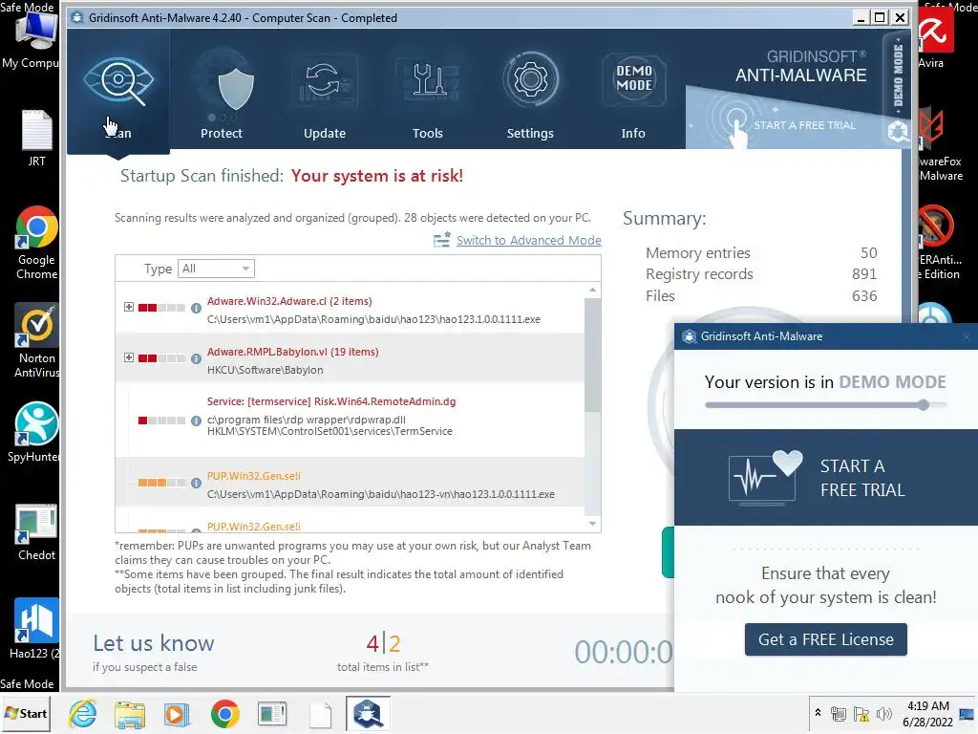Viewport: 978px width, 734px height.
Task: Click the heartbeat monitor icon in popup
Action: click(x=765, y=477)
